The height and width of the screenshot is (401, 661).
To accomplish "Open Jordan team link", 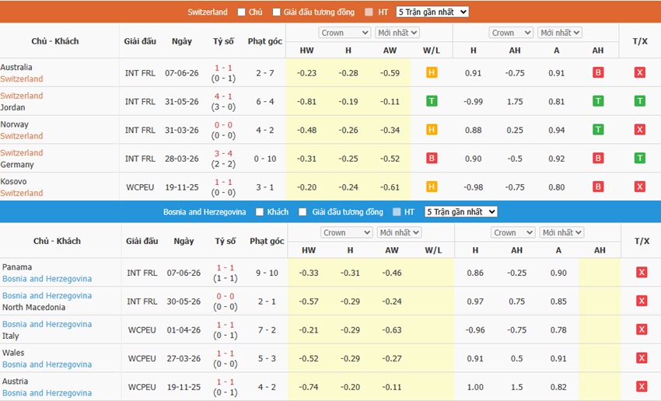I will click(x=12, y=107).
